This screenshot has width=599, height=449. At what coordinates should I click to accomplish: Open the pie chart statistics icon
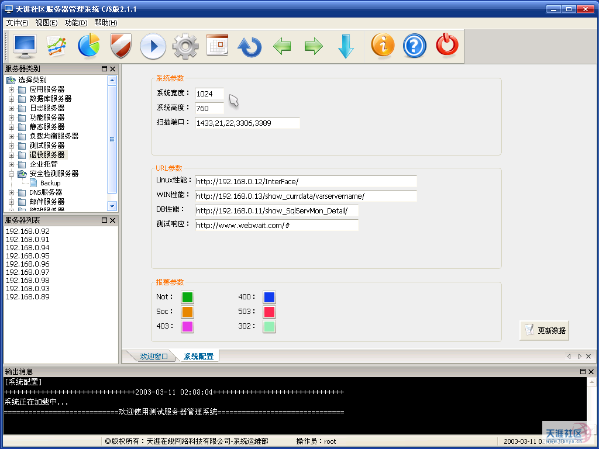coord(89,46)
